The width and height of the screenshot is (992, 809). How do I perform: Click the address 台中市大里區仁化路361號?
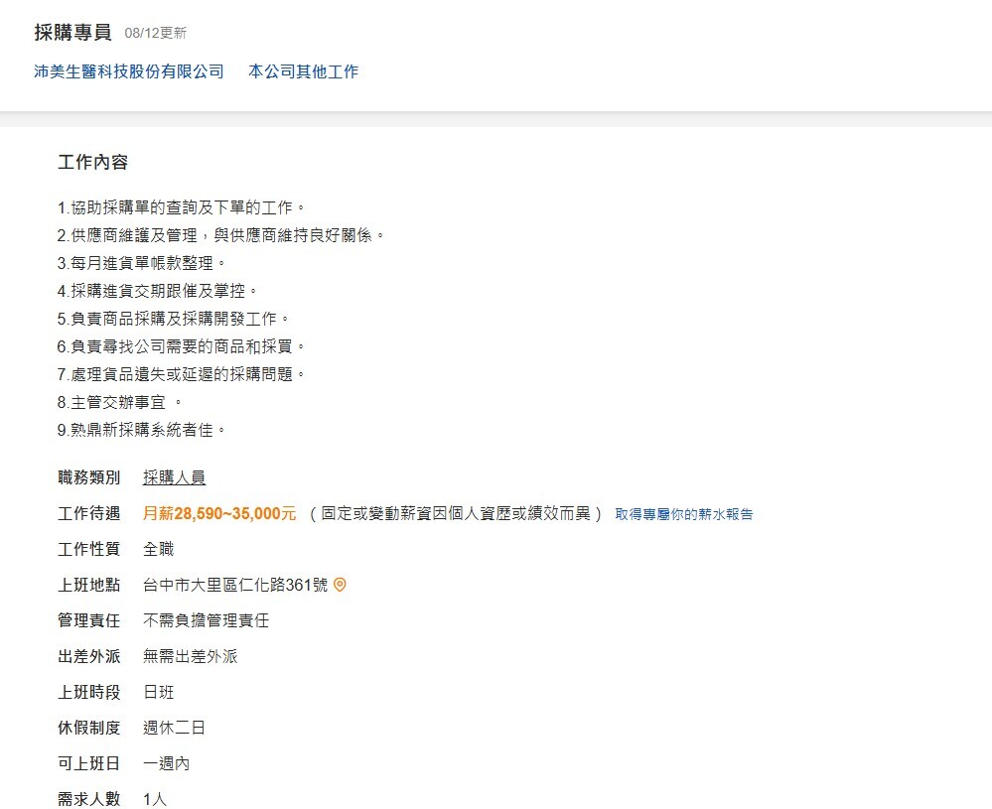click(236, 585)
